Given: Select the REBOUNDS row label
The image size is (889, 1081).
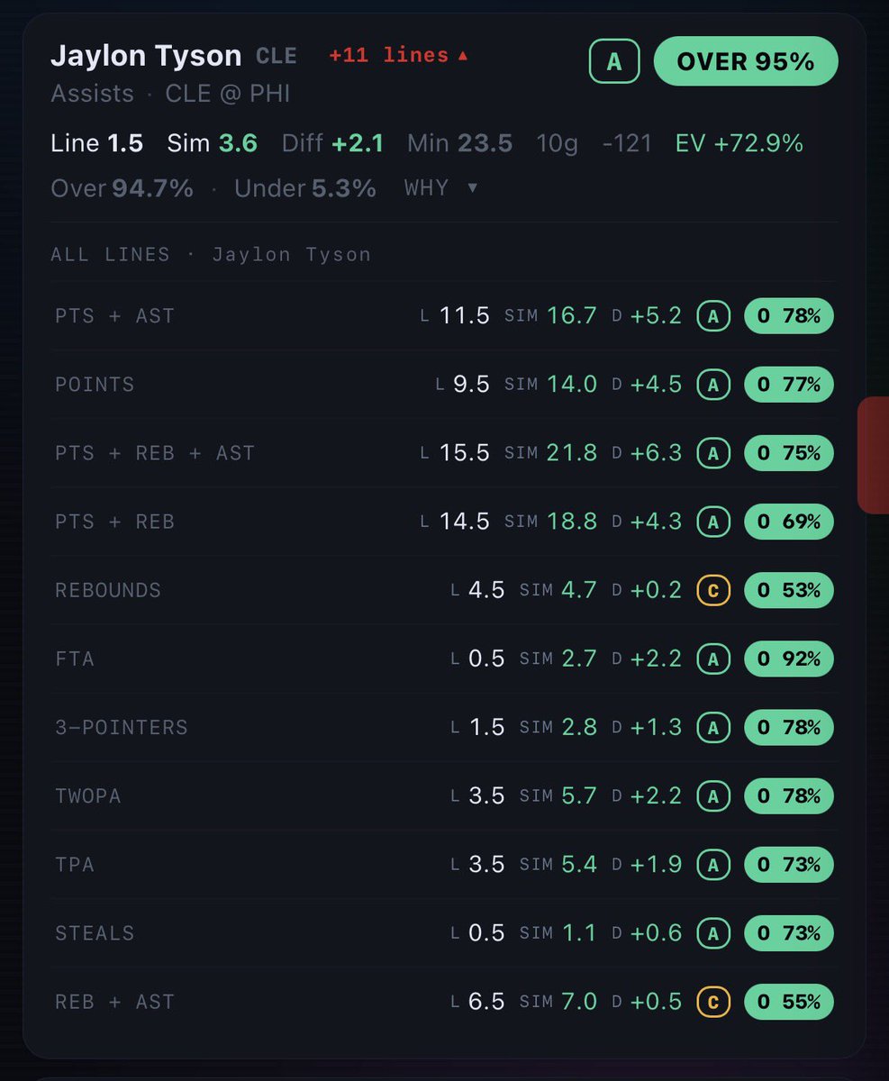Looking at the screenshot, I should click(x=108, y=590).
